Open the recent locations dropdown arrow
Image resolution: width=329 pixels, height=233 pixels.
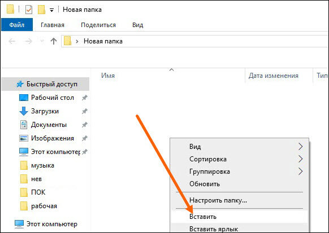tap(42, 41)
